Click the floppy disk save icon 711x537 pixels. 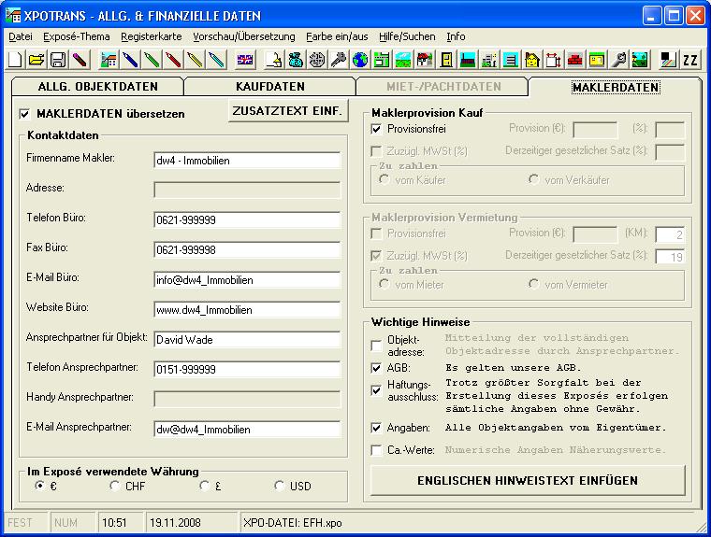pos(57,60)
